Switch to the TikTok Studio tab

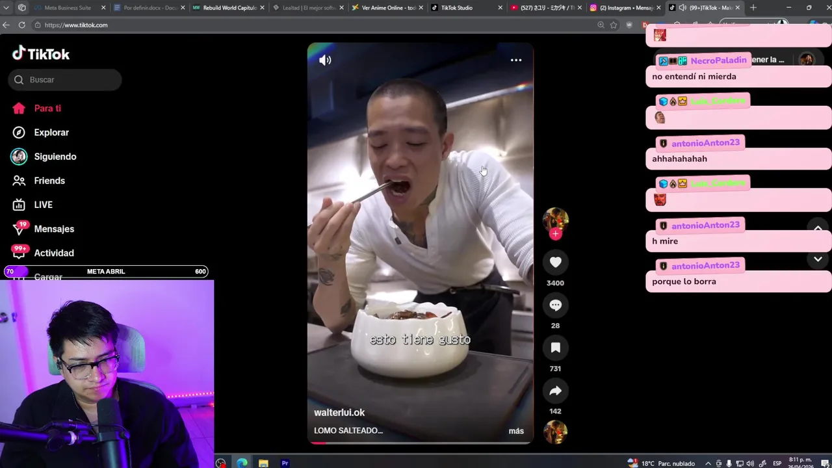tap(465, 8)
